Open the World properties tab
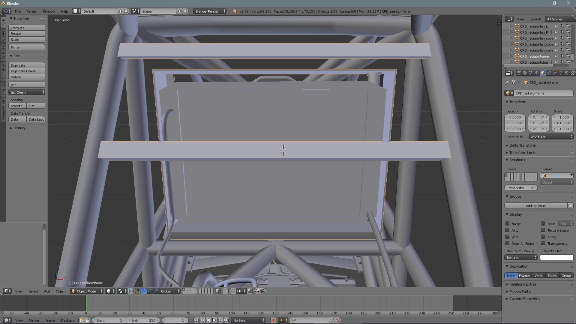The image size is (576, 324). pyautogui.click(x=537, y=73)
